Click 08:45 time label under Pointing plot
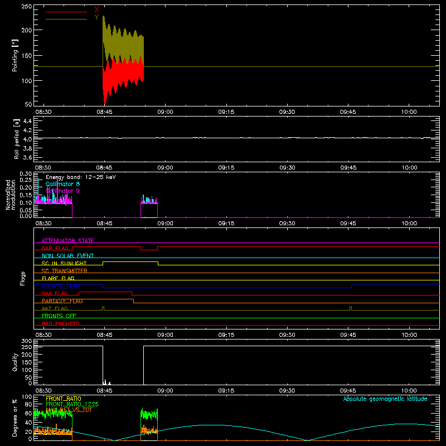Screen dimensions: 446x446 pyautogui.click(x=104, y=112)
